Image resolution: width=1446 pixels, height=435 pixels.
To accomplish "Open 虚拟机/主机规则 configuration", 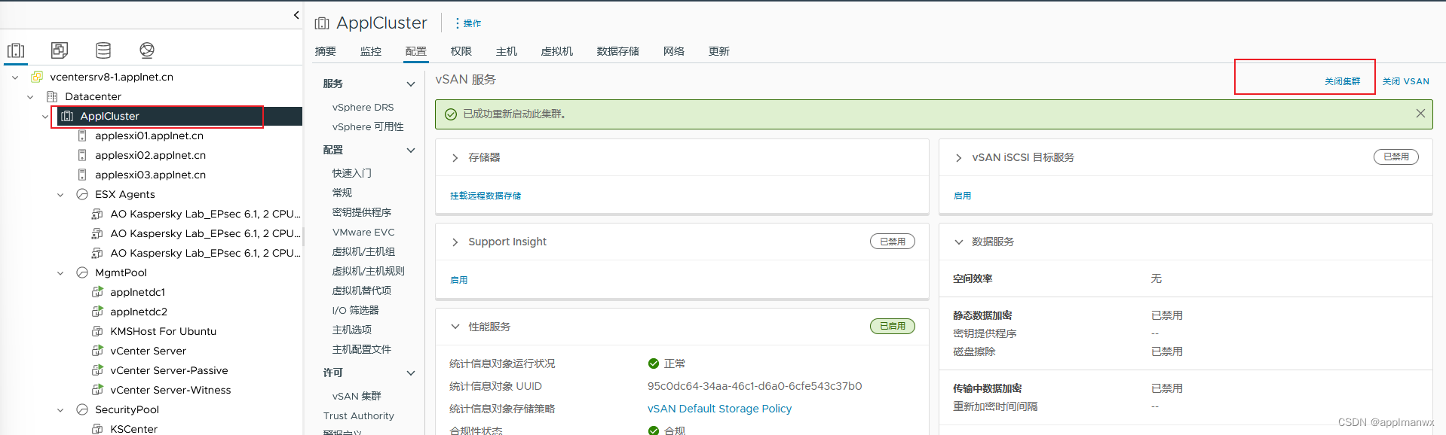I will tap(369, 272).
